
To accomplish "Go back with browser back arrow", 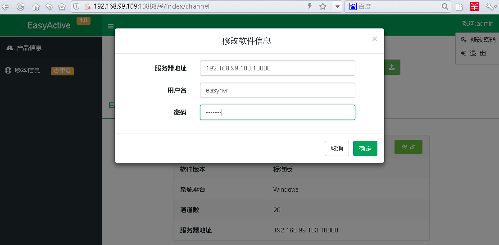I will pyautogui.click(x=5, y=6).
